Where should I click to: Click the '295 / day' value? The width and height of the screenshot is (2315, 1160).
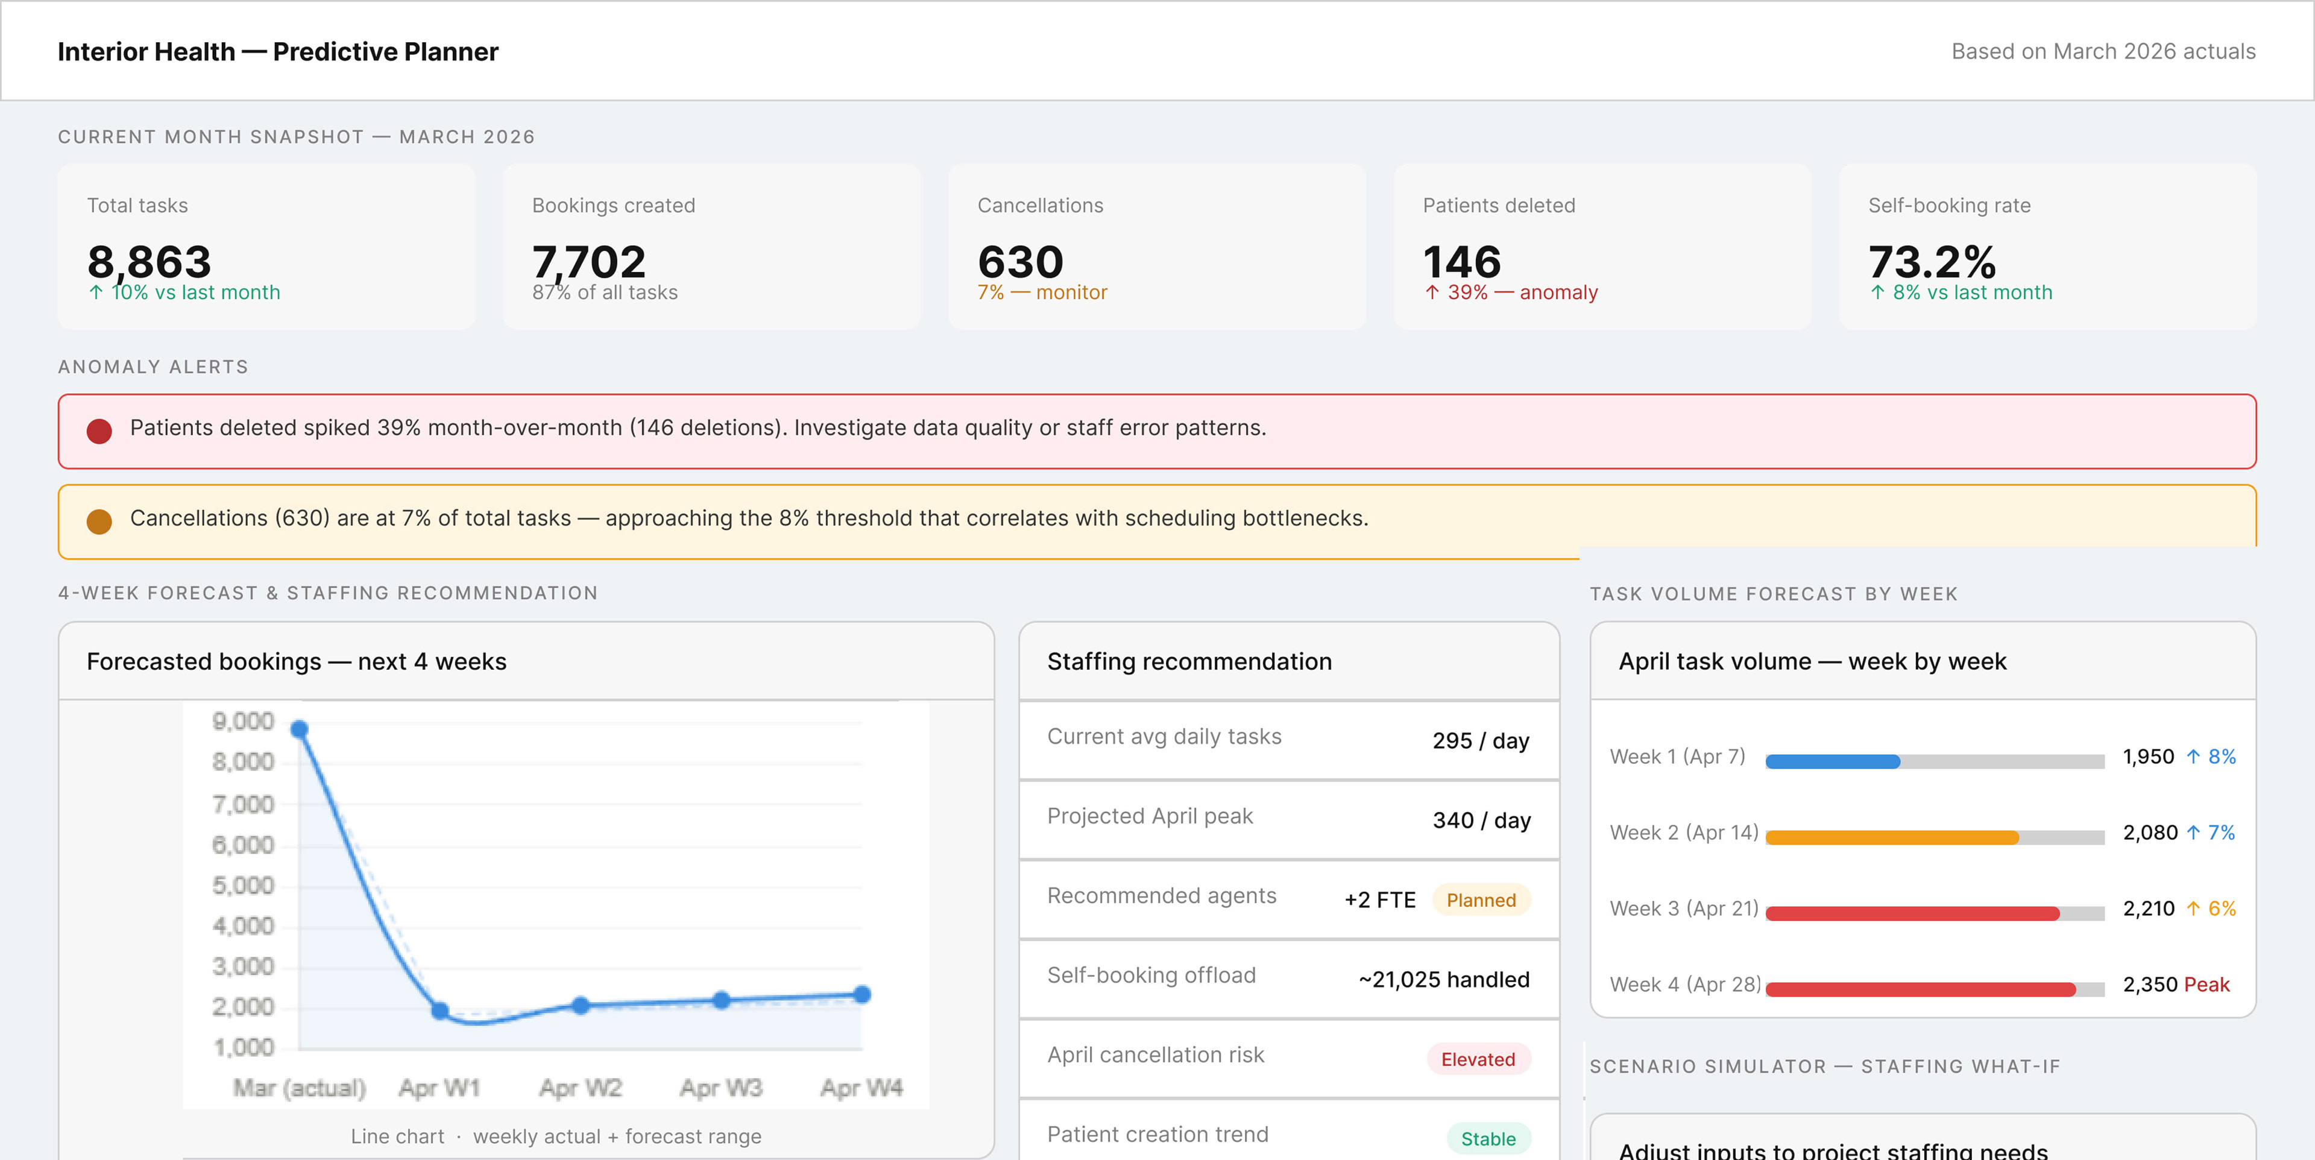click(1481, 740)
